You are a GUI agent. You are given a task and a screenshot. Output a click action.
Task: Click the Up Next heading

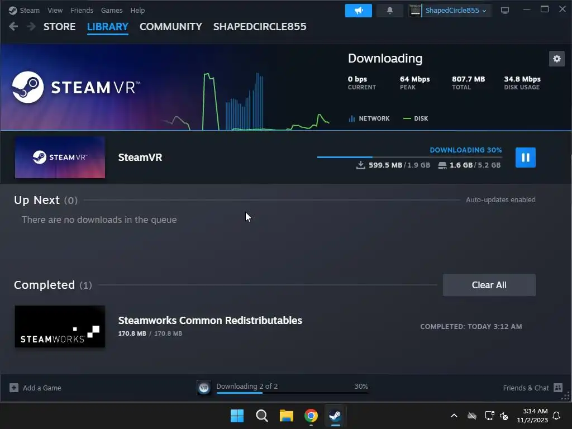pyautogui.click(x=37, y=200)
